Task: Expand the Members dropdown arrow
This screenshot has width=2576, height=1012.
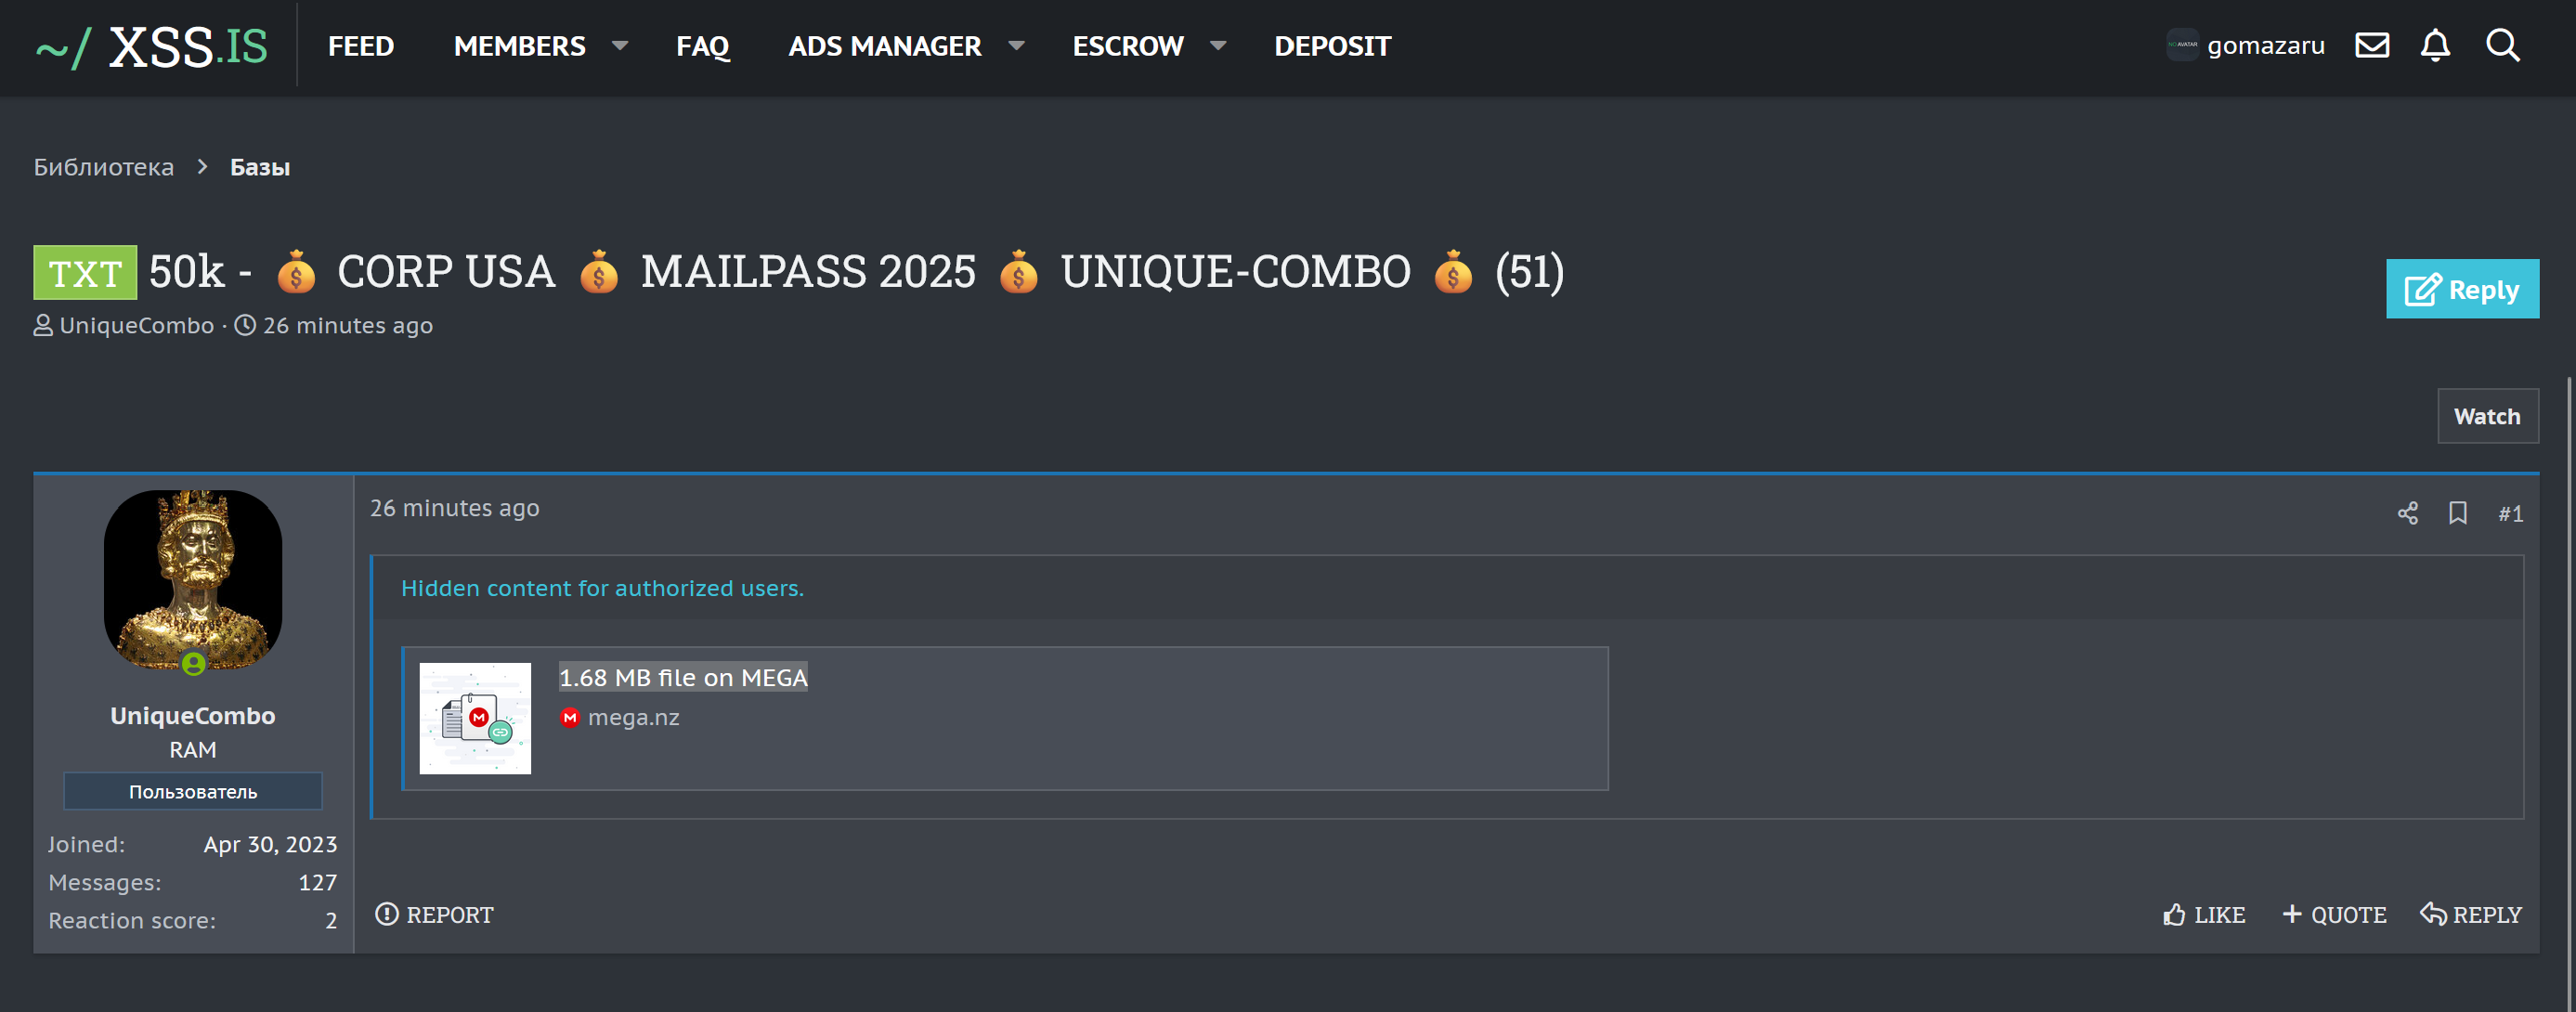Action: click(620, 46)
